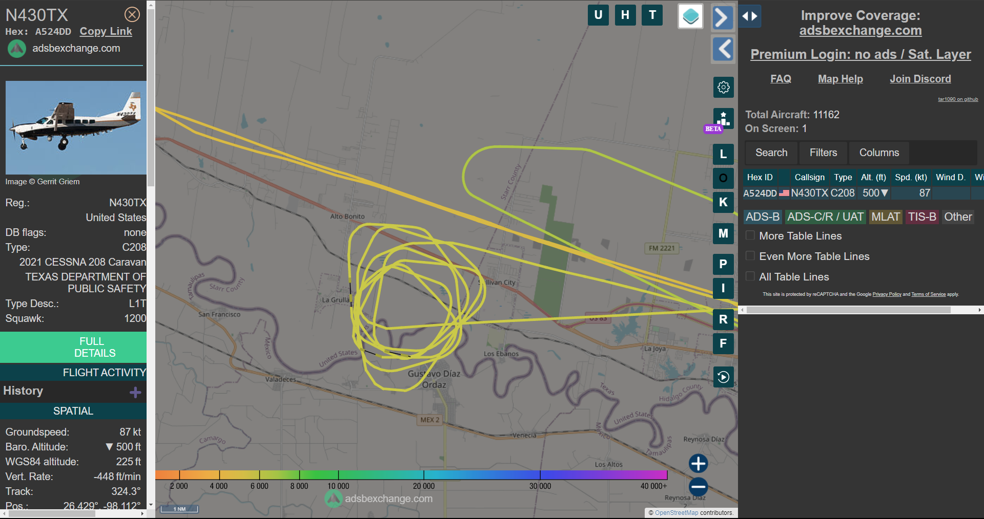Sort table by Callsign column
Screen dimensions: 984x519
pos(809,177)
